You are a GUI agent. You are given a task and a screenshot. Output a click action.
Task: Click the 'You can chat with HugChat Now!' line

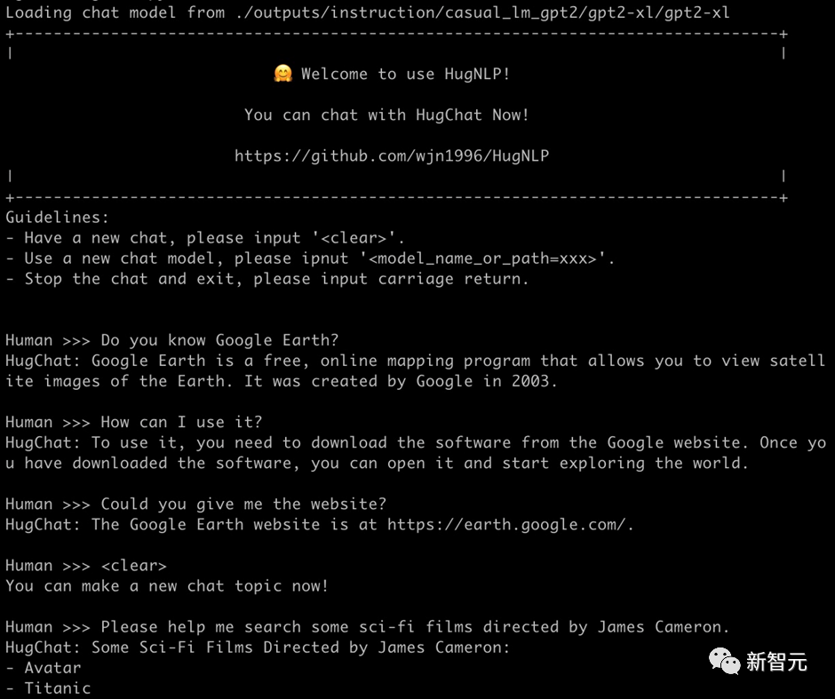click(386, 115)
